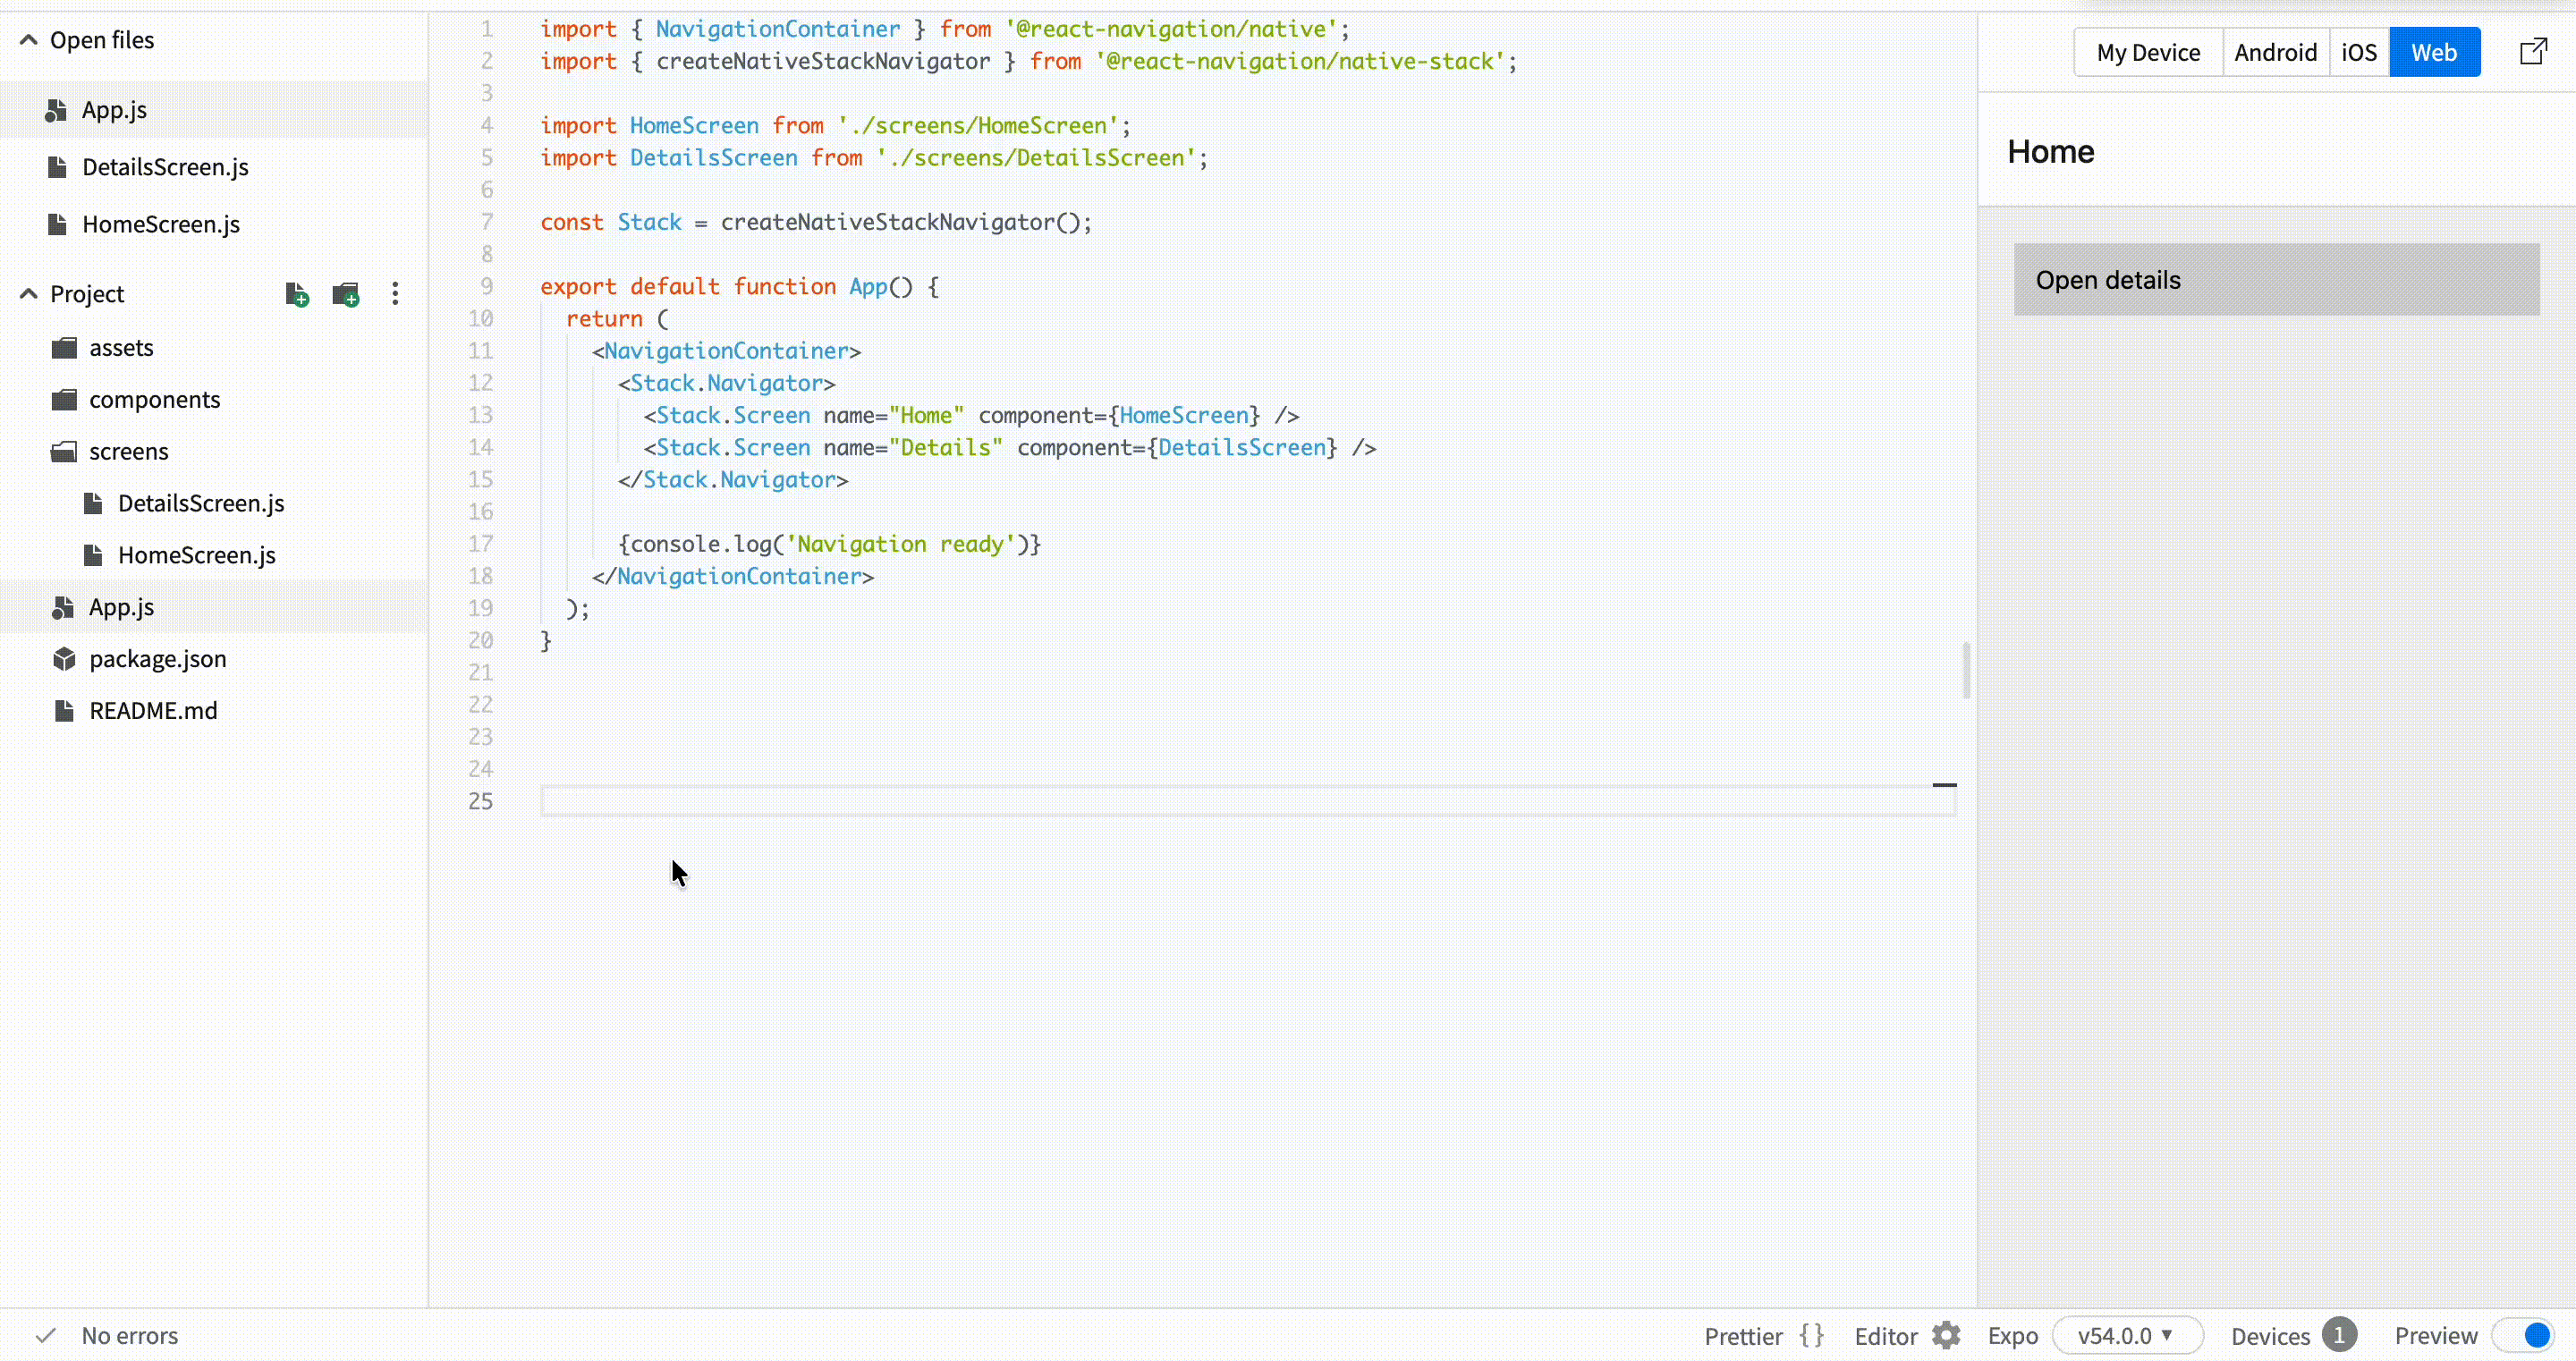Click the editor vertical scrollbar thumb
The width and height of the screenshot is (2576, 1361).
pyautogui.click(x=1966, y=670)
